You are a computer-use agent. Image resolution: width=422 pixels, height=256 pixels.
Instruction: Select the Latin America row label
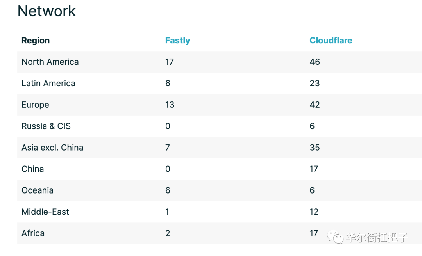click(x=48, y=84)
